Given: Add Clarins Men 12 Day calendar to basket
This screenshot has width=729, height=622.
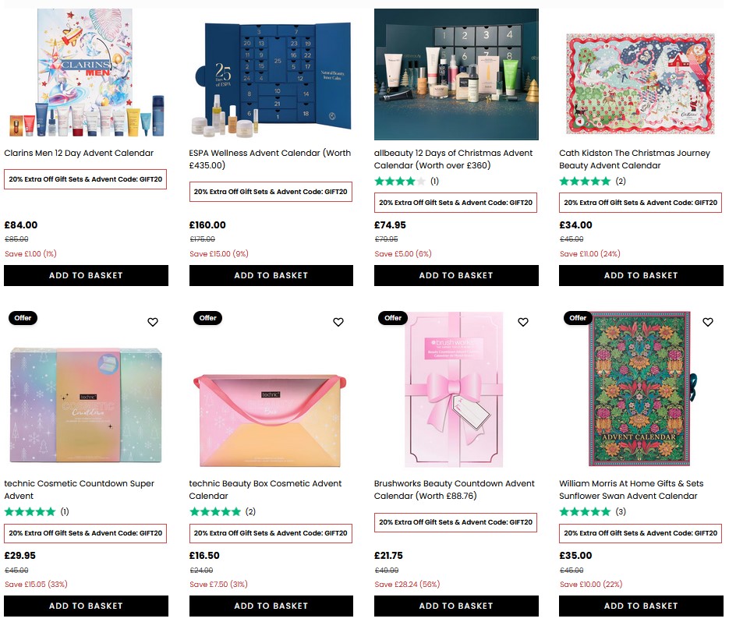Looking at the screenshot, I should [x=86, y=275].
